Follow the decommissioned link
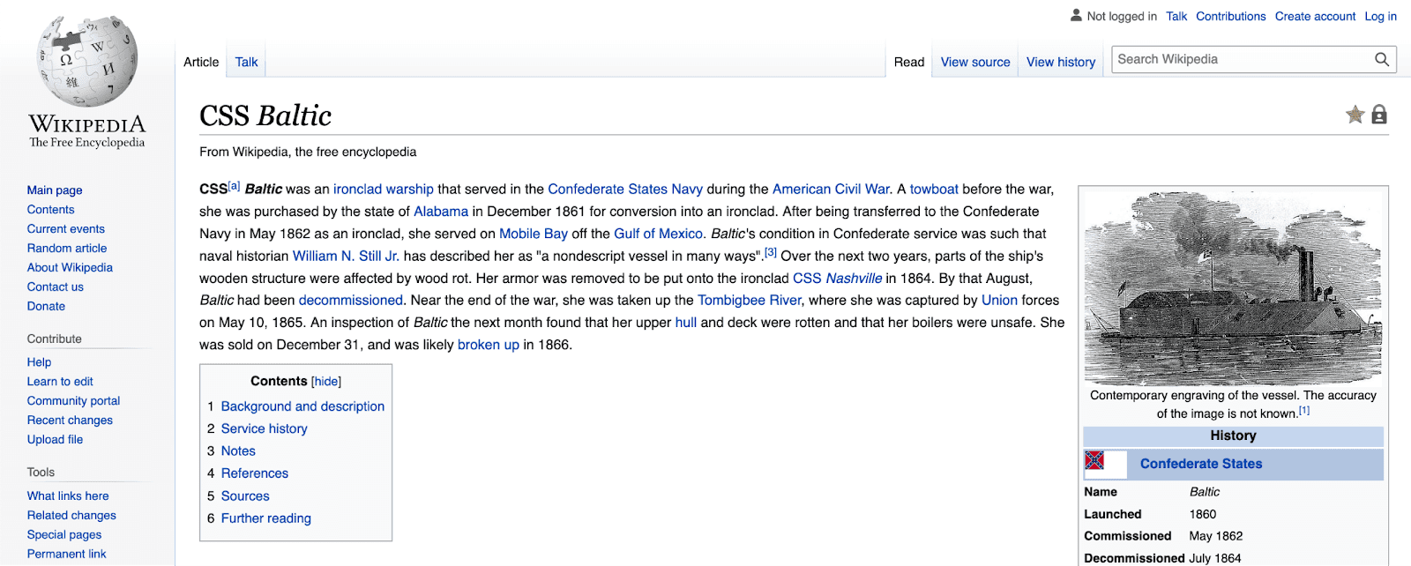Viewport: 1411px width, 566px height. 351,301
